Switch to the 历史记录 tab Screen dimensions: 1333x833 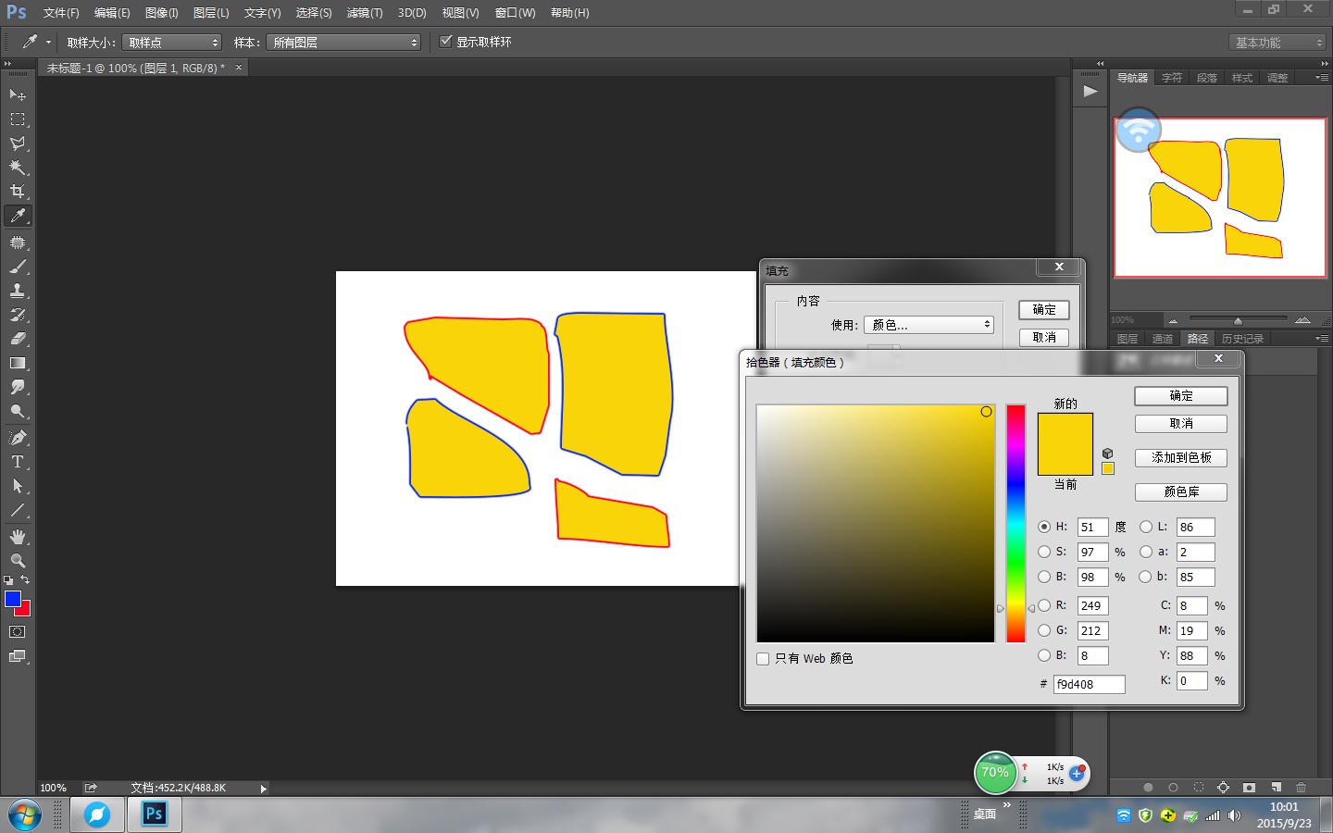click(1242, 339)
